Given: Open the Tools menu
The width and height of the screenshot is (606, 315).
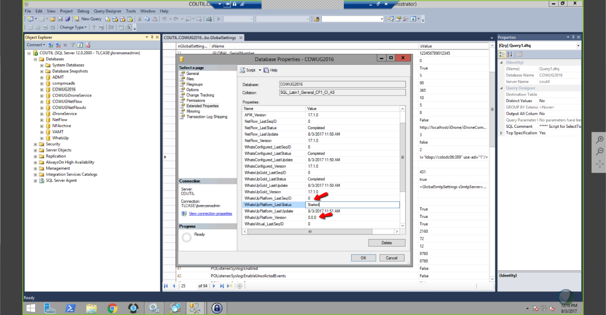Looking at the screenshot, I should [131, 11].
